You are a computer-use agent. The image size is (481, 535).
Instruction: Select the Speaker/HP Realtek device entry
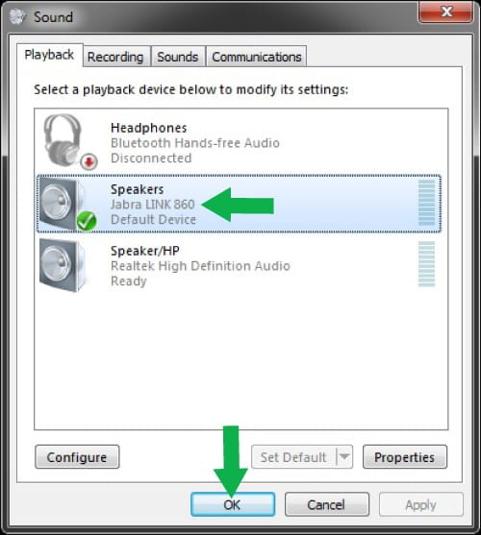click(240, 266)
